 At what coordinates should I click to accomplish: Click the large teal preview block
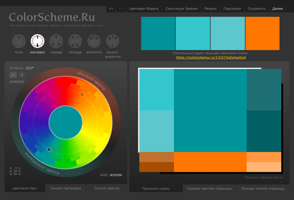point(210,111)
